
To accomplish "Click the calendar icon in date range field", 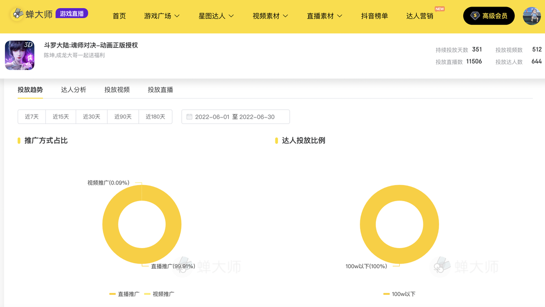I will [189, 116].
